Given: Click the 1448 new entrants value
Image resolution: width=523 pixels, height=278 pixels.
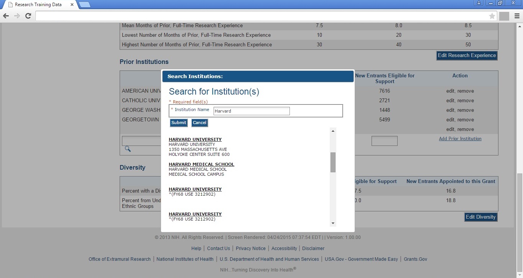Looking at the screenshot, I should [384, 110].
